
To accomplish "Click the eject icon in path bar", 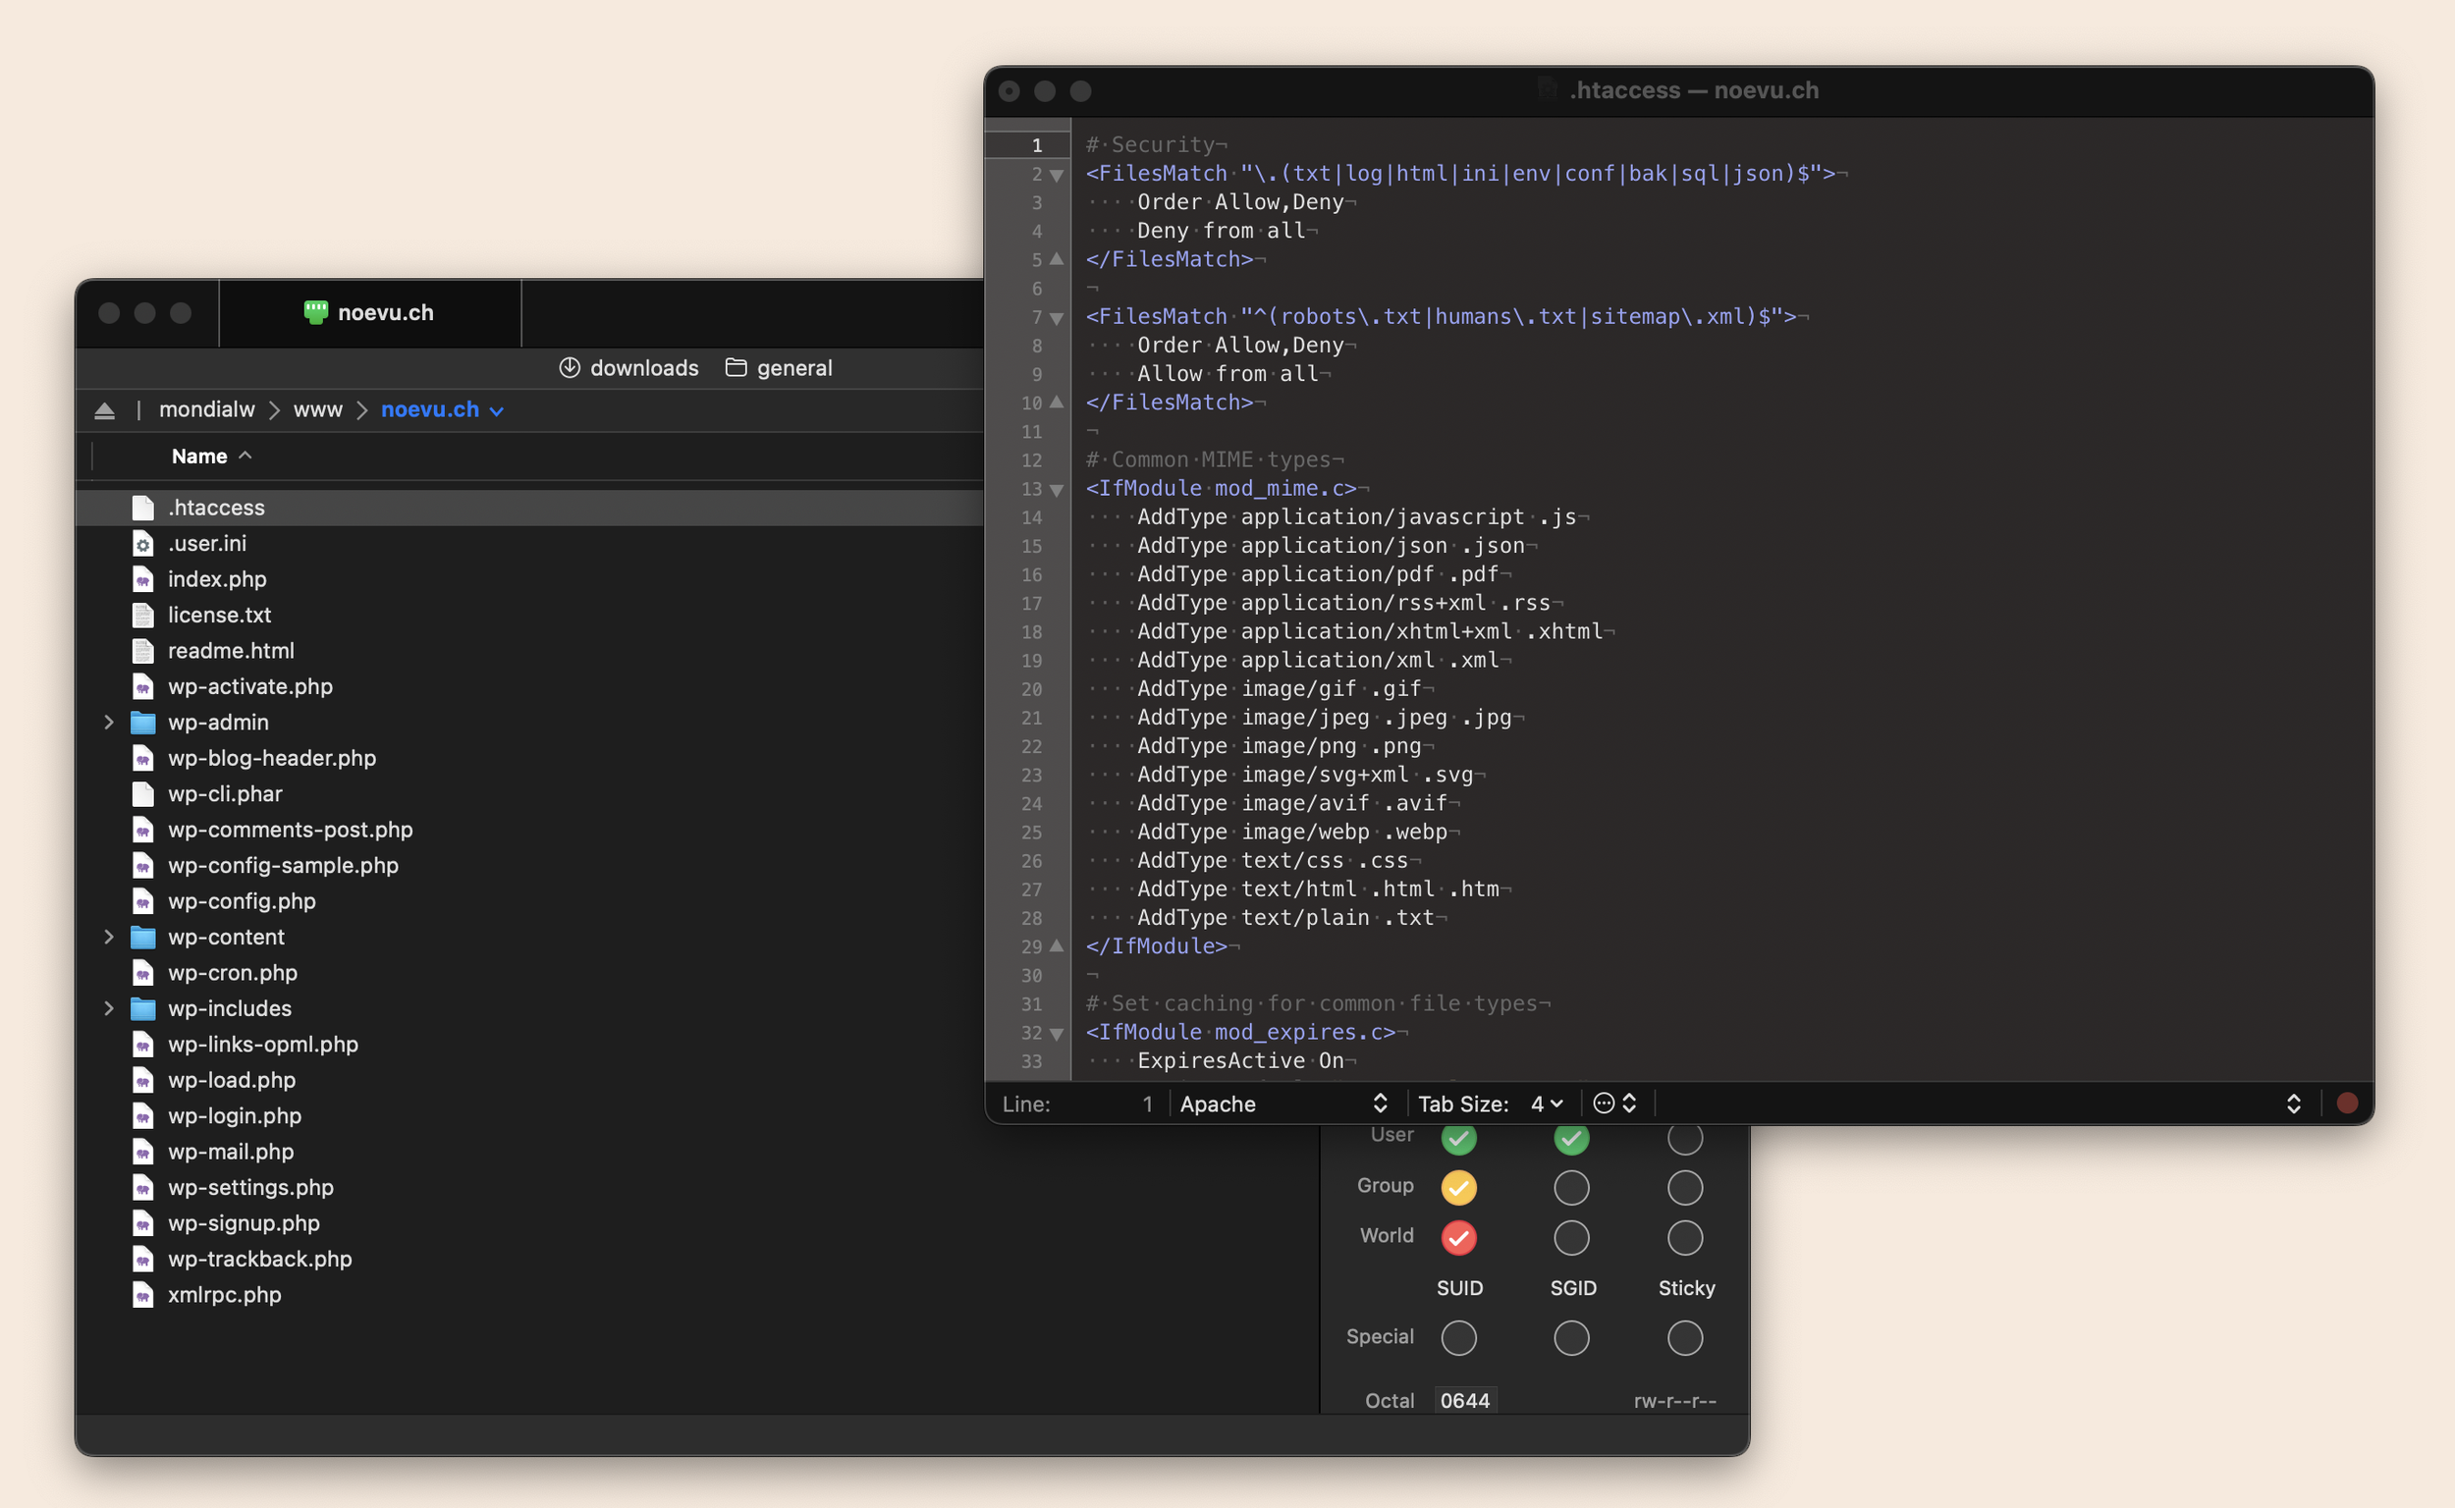I will point(105,411).
